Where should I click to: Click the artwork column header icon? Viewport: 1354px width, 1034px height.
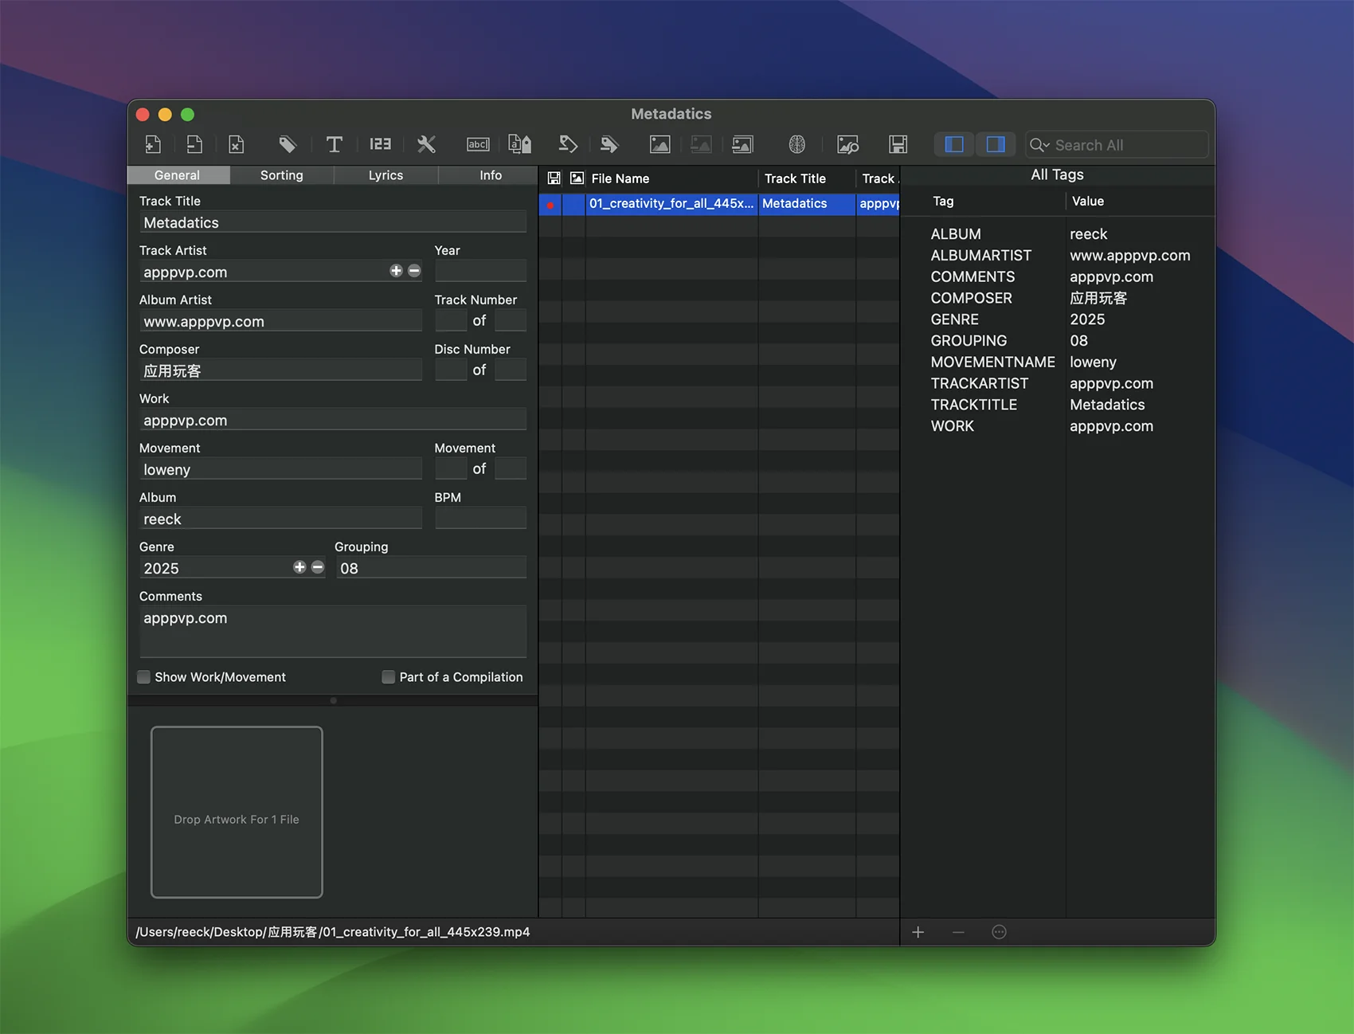click(x=577, y=178)
